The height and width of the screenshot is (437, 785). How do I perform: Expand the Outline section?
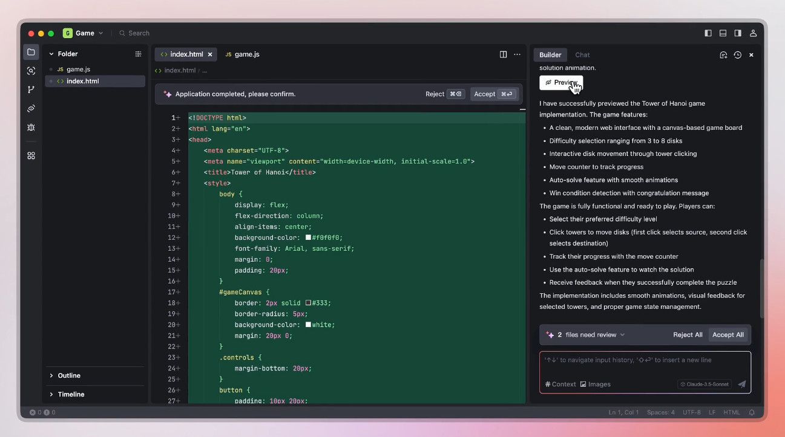coord(68,375)
